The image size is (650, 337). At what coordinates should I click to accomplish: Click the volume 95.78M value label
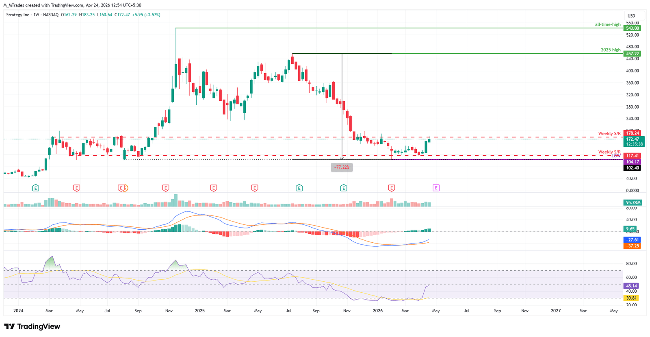coord(633,202)
